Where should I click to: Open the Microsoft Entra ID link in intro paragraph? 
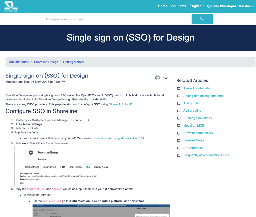(x=120, y=104)
